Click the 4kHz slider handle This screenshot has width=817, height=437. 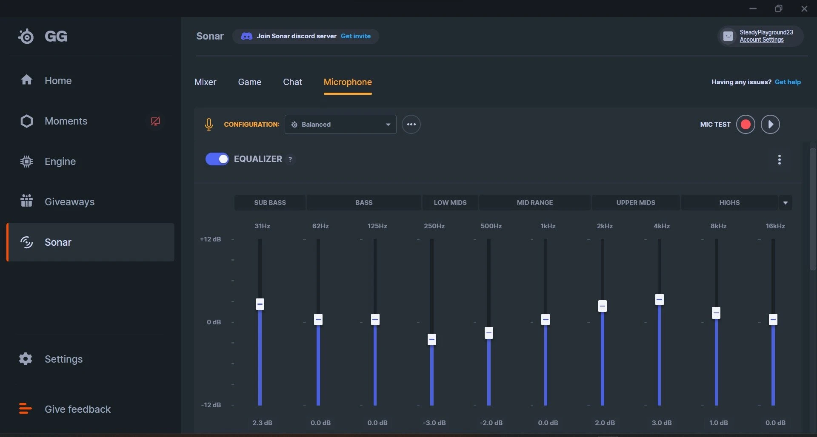pyautogui.click(x=659, y=299)
